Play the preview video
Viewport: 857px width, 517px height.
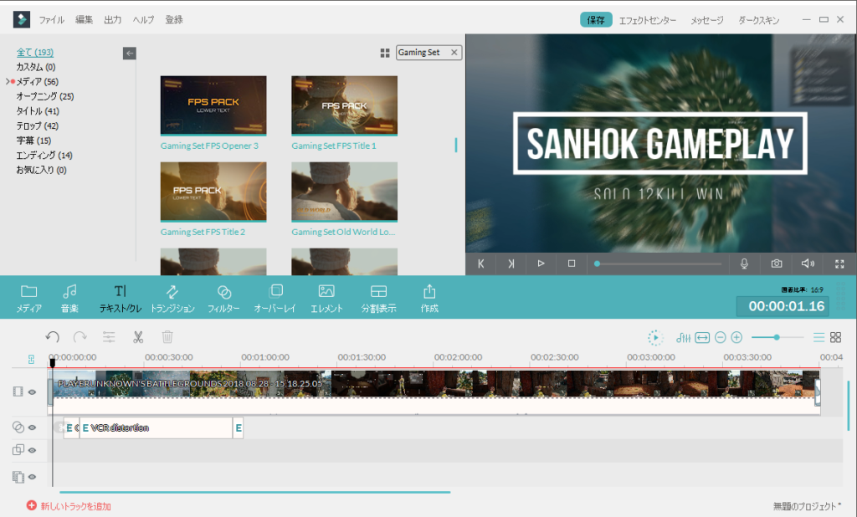541,264
